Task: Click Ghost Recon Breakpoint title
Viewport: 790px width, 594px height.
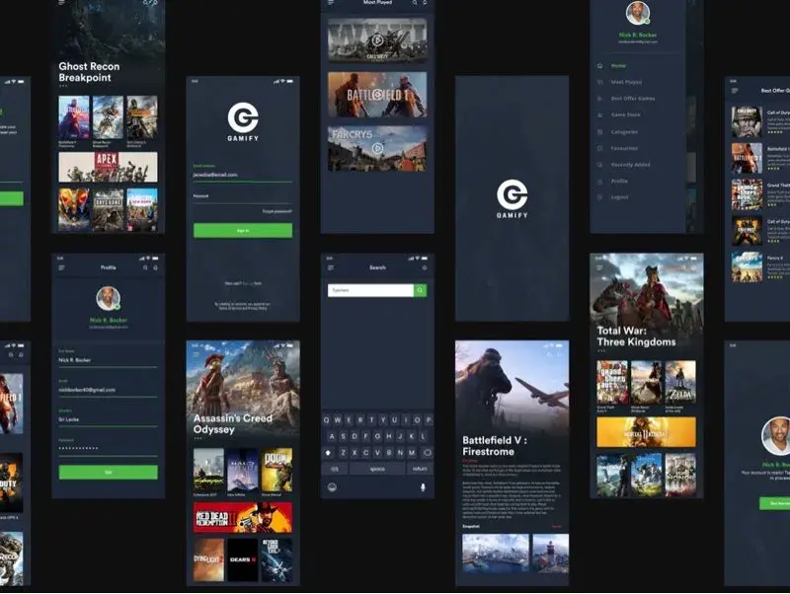Action: coord(89,72)
